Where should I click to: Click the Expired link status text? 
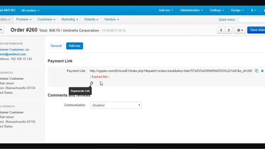pos(99,77)
